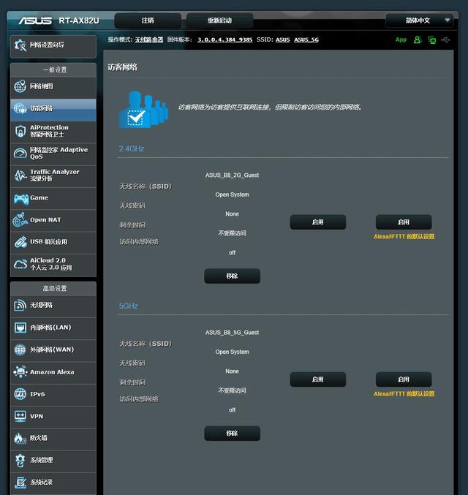Click the green App link
This screenshot has width=468, height=495.
click(x=401, y=39)
